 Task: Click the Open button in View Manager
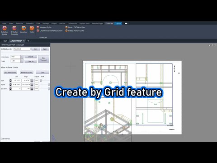coord(45,49)
